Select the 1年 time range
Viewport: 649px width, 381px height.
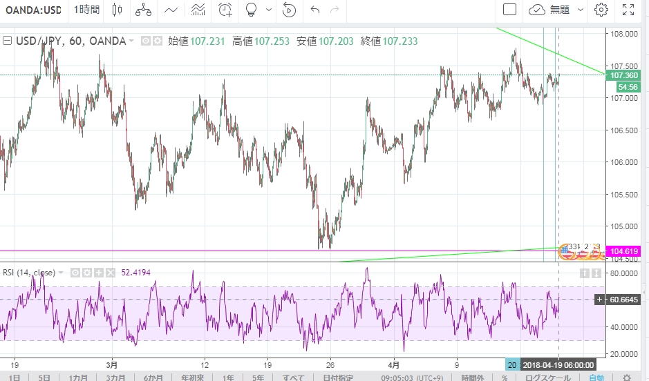pyautogui.click(x=228, y=378)
